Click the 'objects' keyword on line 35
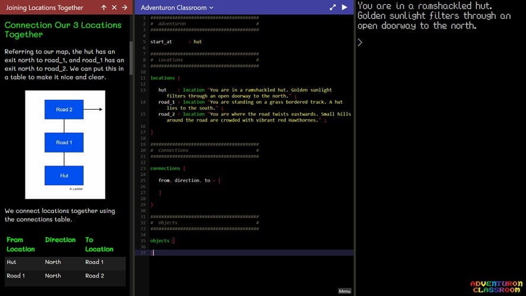Image resolution: width=526 pixels, height=296 pixels. pyautogui.click(x=160, y=241)
